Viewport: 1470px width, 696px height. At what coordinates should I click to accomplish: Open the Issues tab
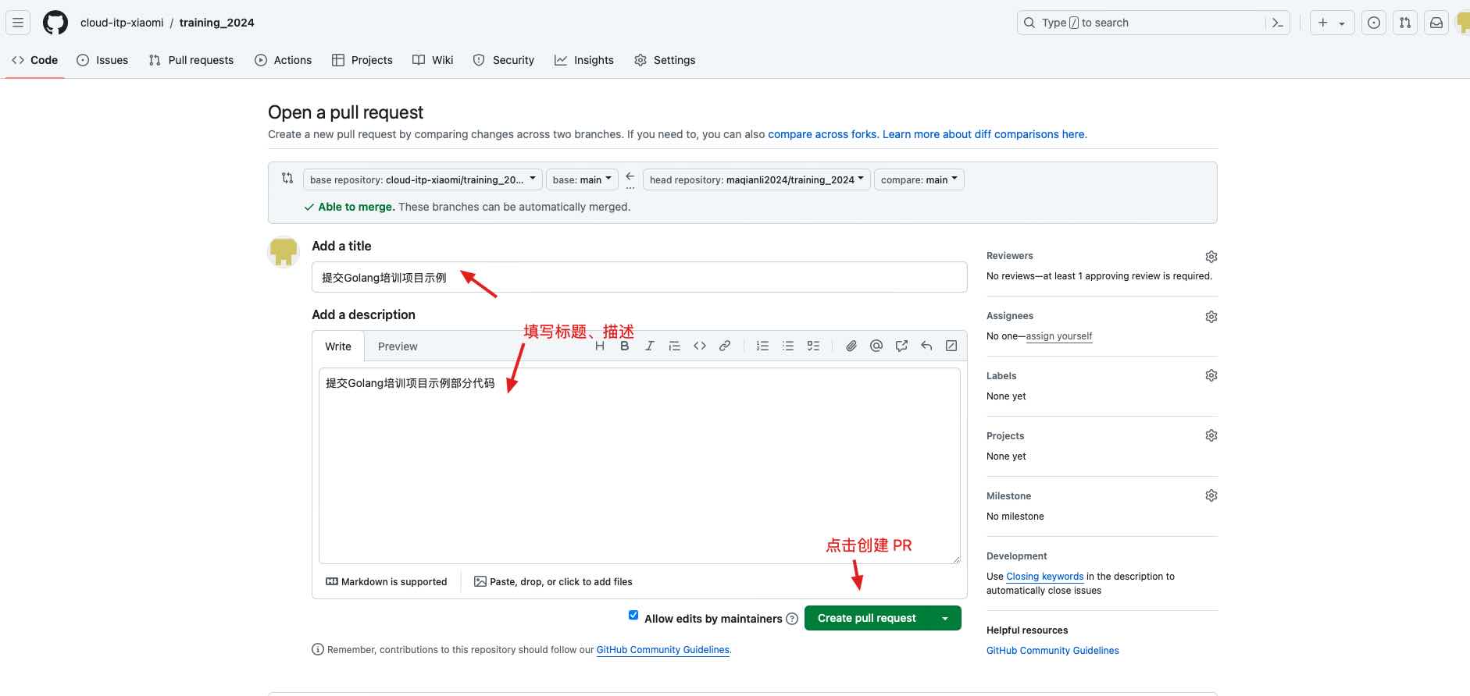pos(102,60)
